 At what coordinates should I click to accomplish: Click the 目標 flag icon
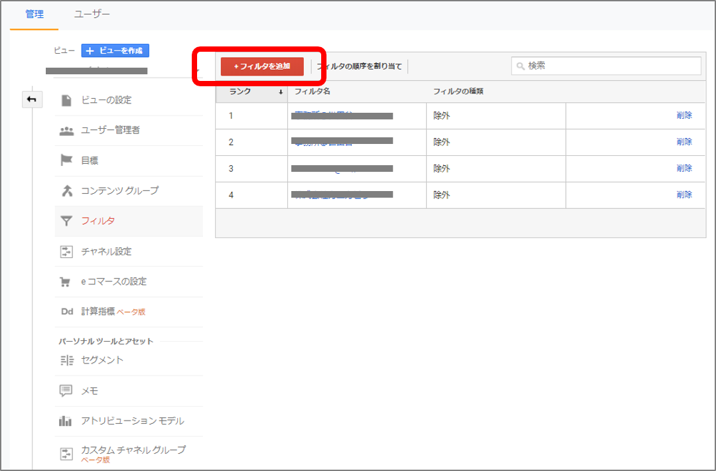[66, 161]
